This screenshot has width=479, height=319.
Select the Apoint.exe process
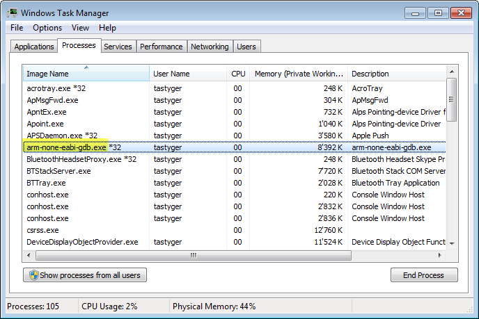[235, 124]
